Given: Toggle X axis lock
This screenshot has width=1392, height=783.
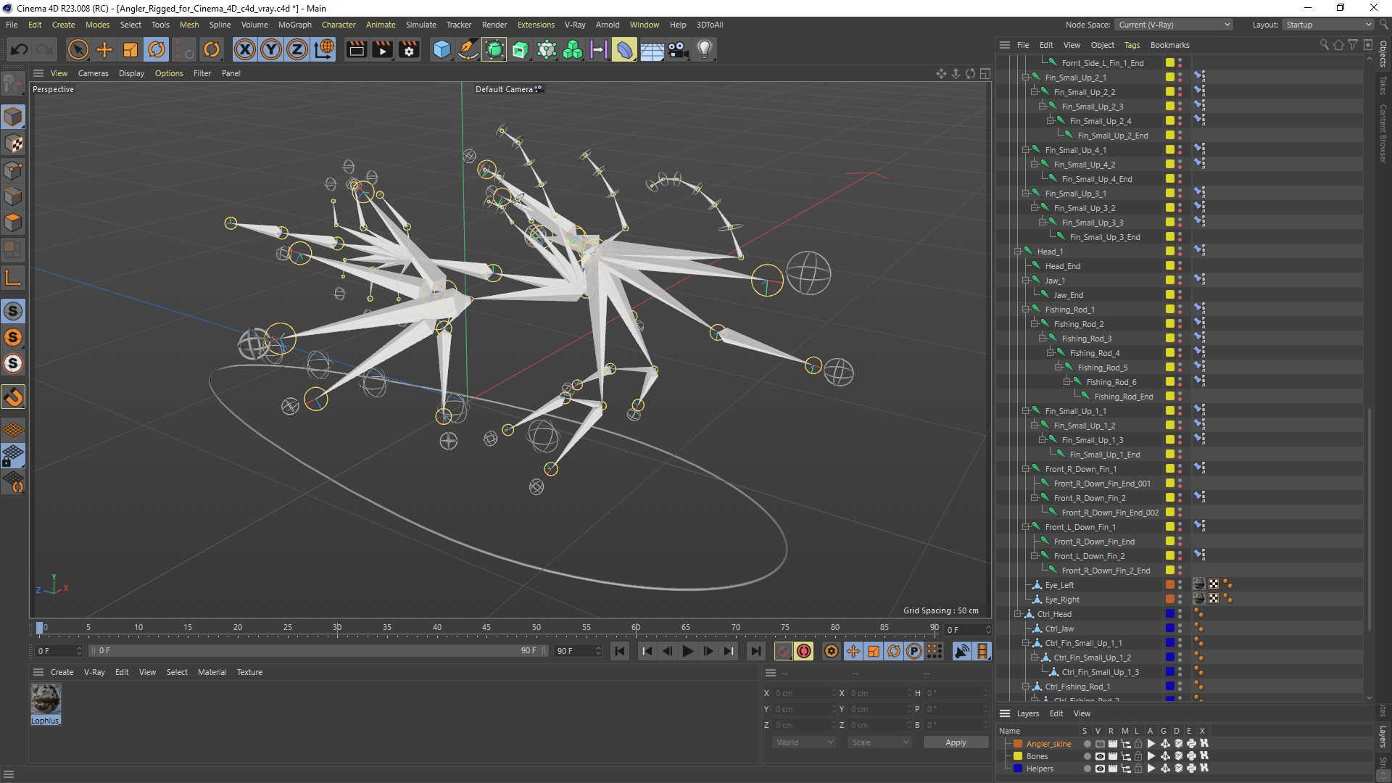Looking at the screenshot, I should tap(245, 49).
